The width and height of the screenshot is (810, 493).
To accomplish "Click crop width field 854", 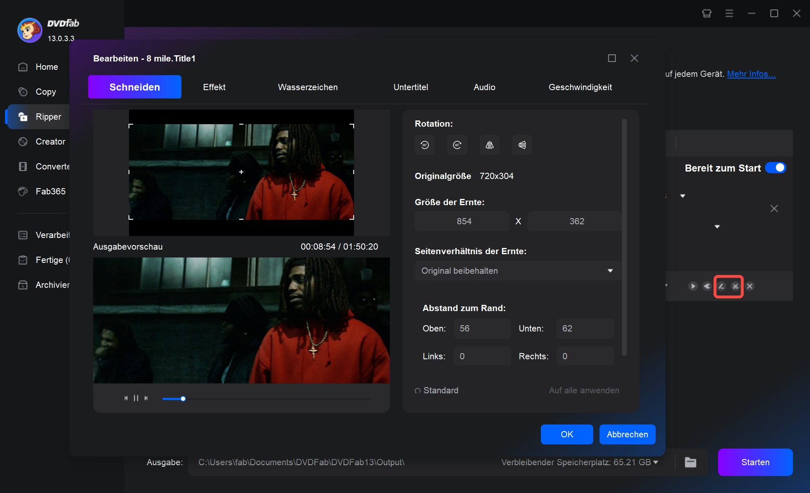I will pos(462,221).
